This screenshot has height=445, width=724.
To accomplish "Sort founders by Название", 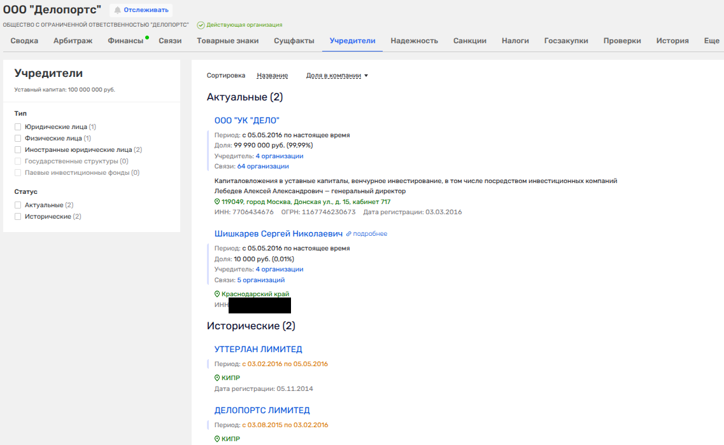I will tap(272, 76).
